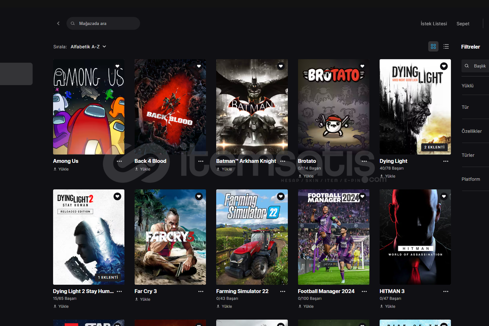
Task: Open more options for Dying Light 2
Action: (x=119, y=291)
